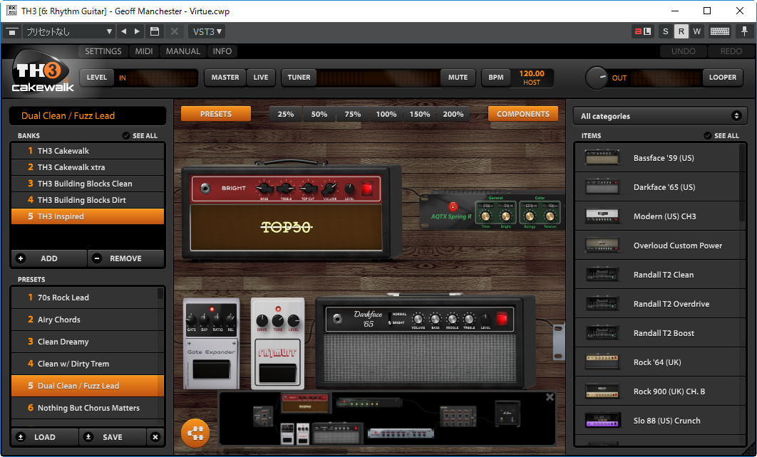This screenshot has width=757, height=457.
Task: Click the MASTER button
Action: [x=225, y=77]
